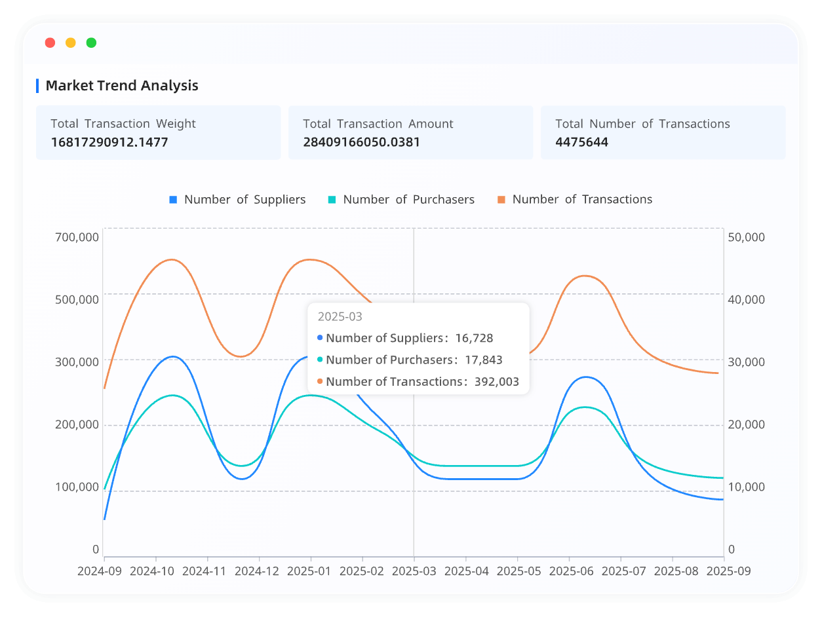Click the 2025-03 x-axis date label

pyautogui.click(x=414, y=570)
